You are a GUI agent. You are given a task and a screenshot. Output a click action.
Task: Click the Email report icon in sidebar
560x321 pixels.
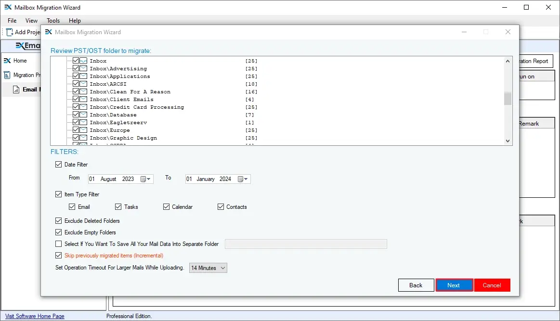(16, 90)
